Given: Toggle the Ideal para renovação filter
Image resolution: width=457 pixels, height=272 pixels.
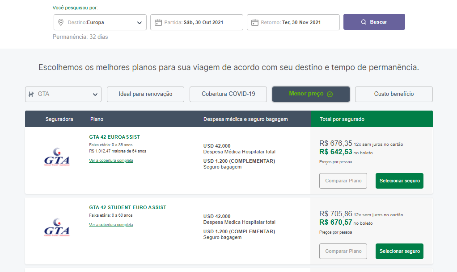Looking at the screenshot, I should coord(145,94).
